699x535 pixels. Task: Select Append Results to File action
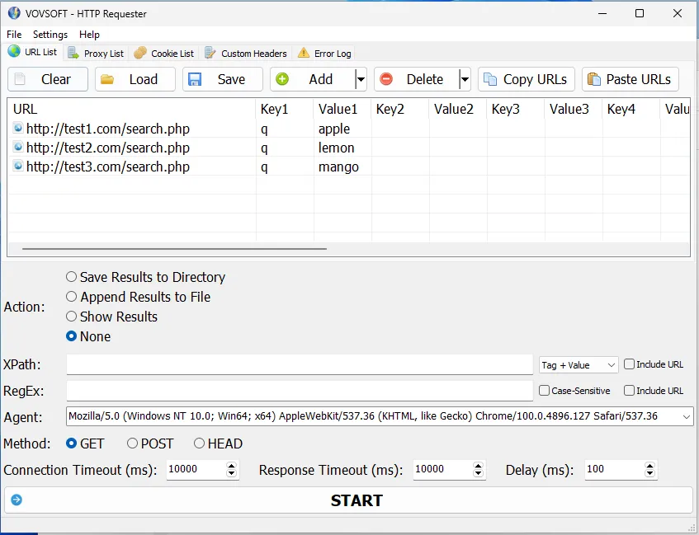(138, 297)
